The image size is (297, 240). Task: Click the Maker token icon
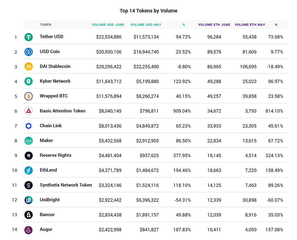[x=28, y=141]
